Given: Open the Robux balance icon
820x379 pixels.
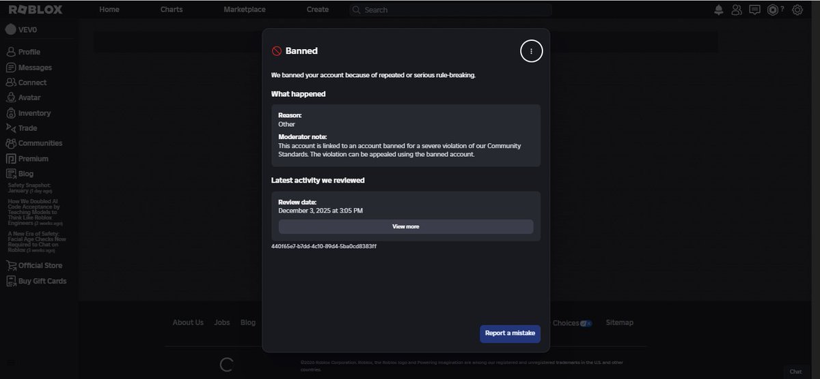Looking at the screenshot, I should pyautogui.click(x=772, y=10).
